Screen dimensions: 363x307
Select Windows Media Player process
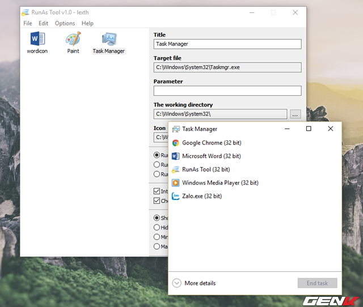(x=220, y=183)
